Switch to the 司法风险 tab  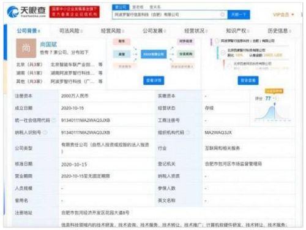pyautogui.click(x=70, y=31)
